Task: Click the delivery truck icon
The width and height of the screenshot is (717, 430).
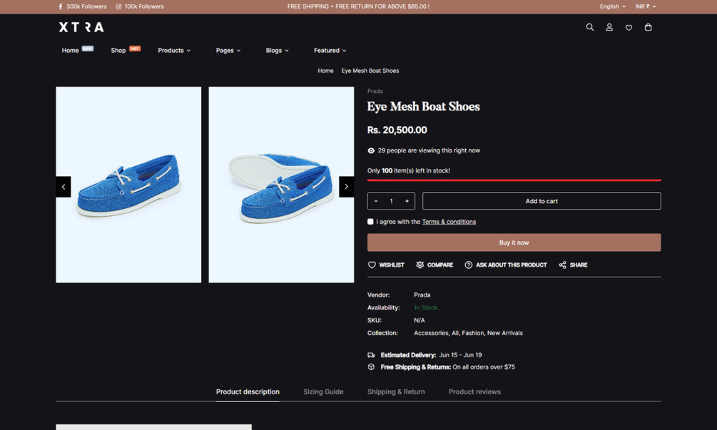Action: pyautogui.click(x=371, y=355)
